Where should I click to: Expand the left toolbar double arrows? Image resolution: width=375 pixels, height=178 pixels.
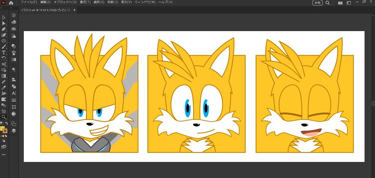coord(1,8)
